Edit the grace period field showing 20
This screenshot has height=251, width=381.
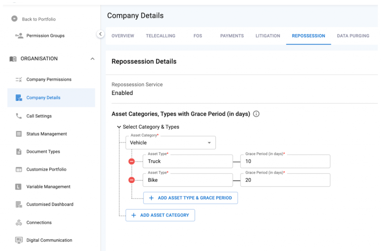285,180
